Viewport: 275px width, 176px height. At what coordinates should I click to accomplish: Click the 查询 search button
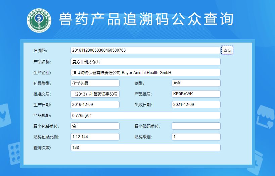[227, 50]
